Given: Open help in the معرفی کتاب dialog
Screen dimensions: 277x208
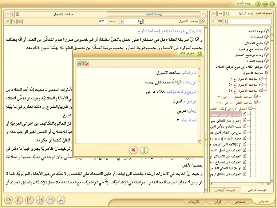Looking at the screenshot, I should coord(144,150).
